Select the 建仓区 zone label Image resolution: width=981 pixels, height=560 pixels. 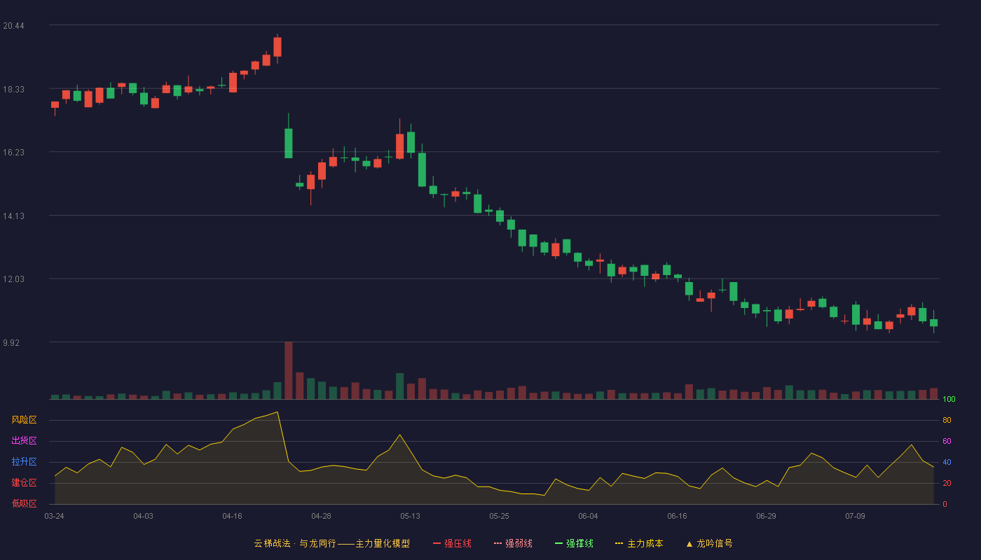click(x=25, y=483)
